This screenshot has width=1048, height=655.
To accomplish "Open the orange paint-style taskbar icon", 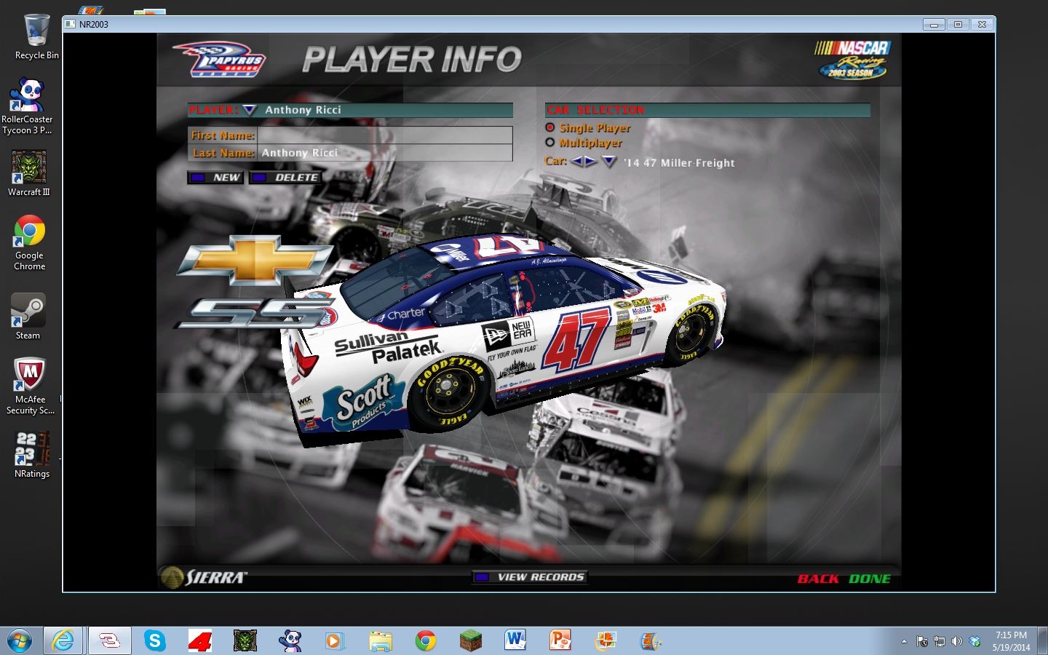I will coord(606,641).
